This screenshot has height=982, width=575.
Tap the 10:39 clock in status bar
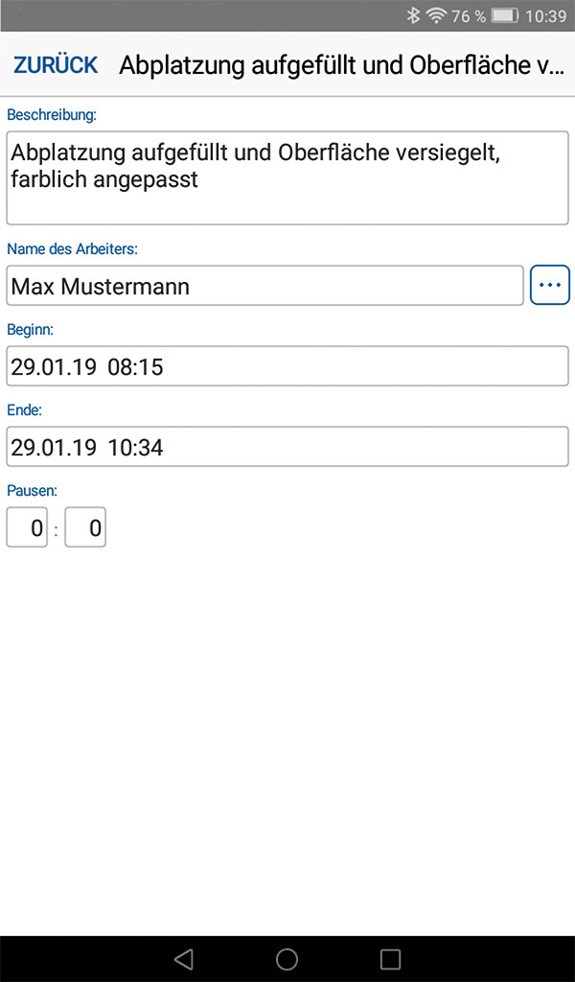pos(546,15)
